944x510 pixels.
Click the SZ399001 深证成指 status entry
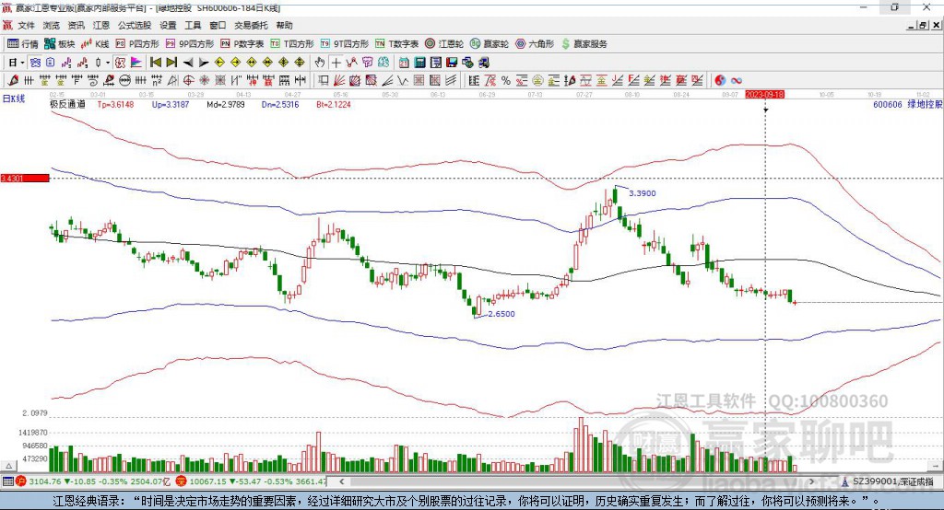coord(892,481)
